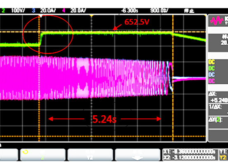Image resolution: width=228 pixels, height=162 pixels.
Task: Select the Y2 cursor softkey
Action: click(90, 155)
